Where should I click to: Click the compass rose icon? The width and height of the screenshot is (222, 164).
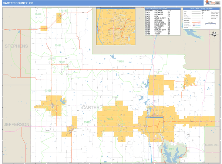pyautogui.click(x=213, y=35)
